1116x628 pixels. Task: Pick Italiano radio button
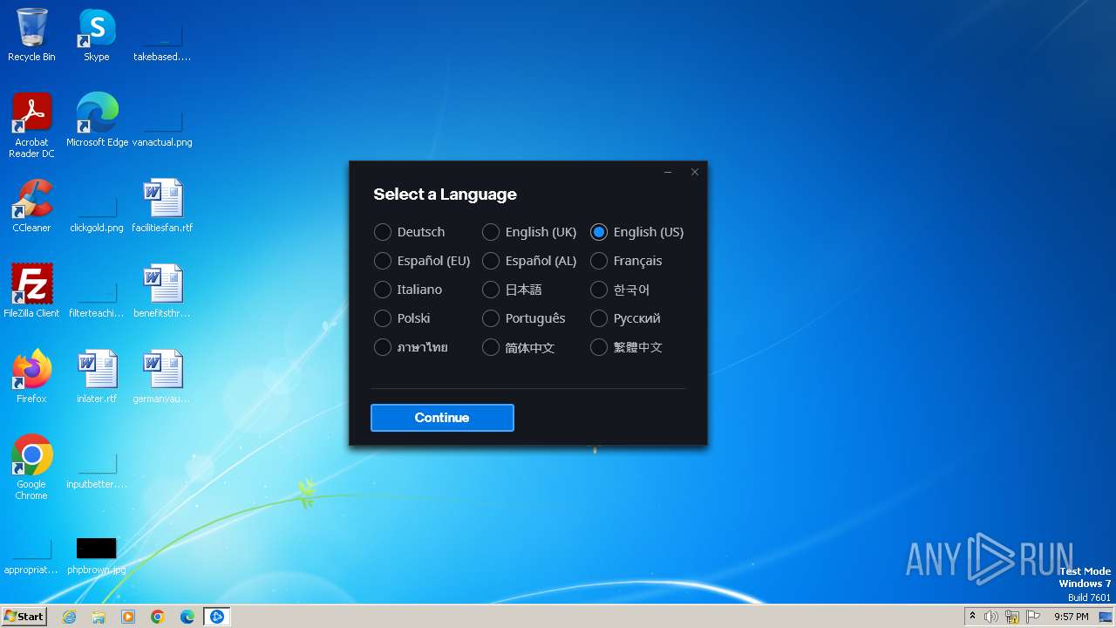click(x=383, y=290)
